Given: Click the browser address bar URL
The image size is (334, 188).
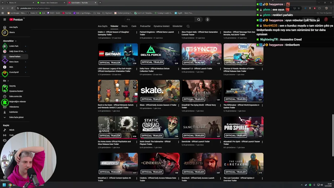Looking at the screenshot, I should coord(35,8).
